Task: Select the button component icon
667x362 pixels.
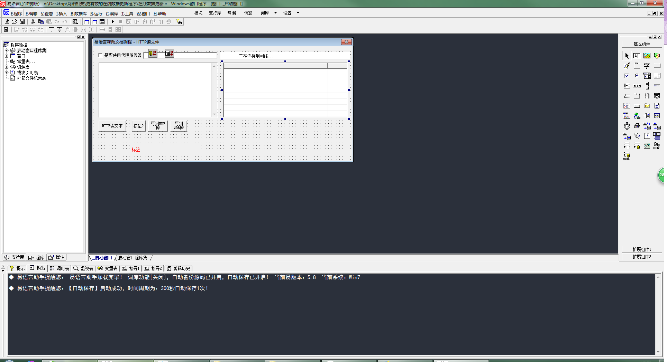Action: pyautogui.click(x=657, y=66)
